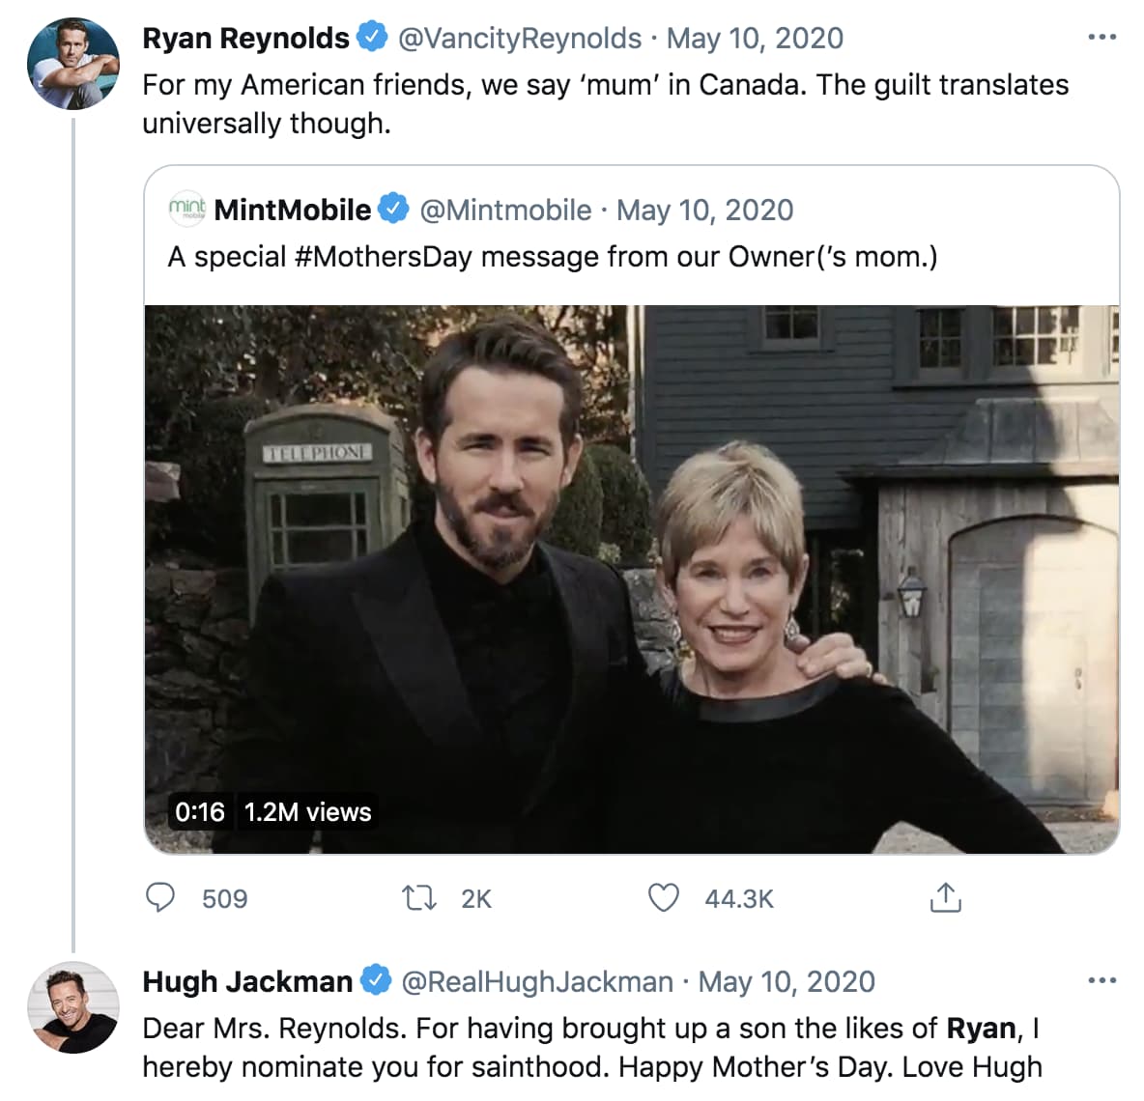
Task: Open the @RealHughJackman handle link
Action: (536, 982)
